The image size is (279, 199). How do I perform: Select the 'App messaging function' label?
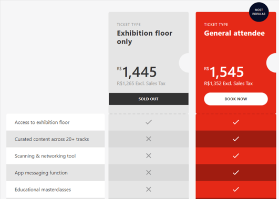(x=41, y=173)
